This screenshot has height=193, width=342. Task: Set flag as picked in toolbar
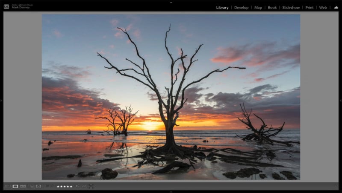click(47, 186)
